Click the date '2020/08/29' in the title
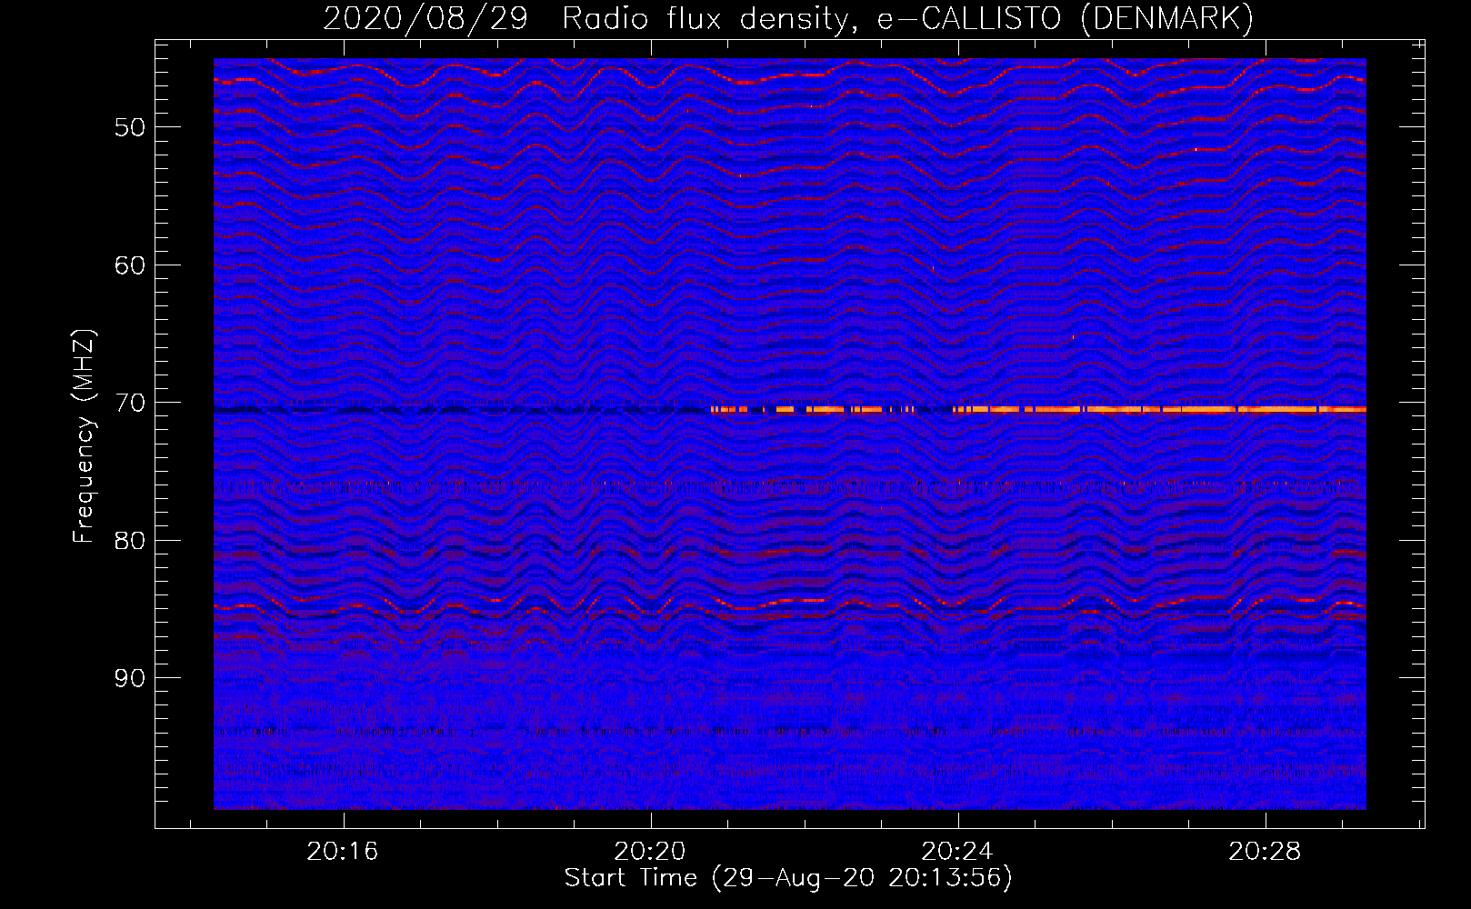 click(425, 18)
